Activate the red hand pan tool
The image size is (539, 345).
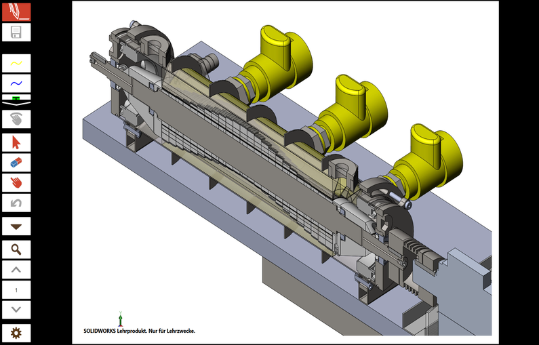(16, 182)
